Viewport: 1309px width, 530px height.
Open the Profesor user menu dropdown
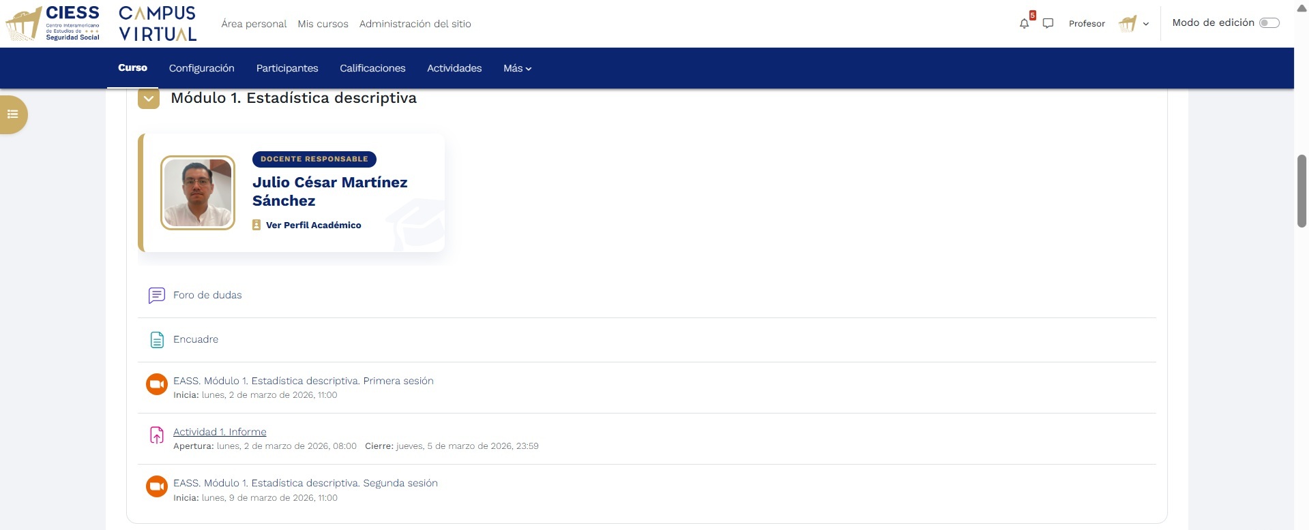coord(1134,24)
